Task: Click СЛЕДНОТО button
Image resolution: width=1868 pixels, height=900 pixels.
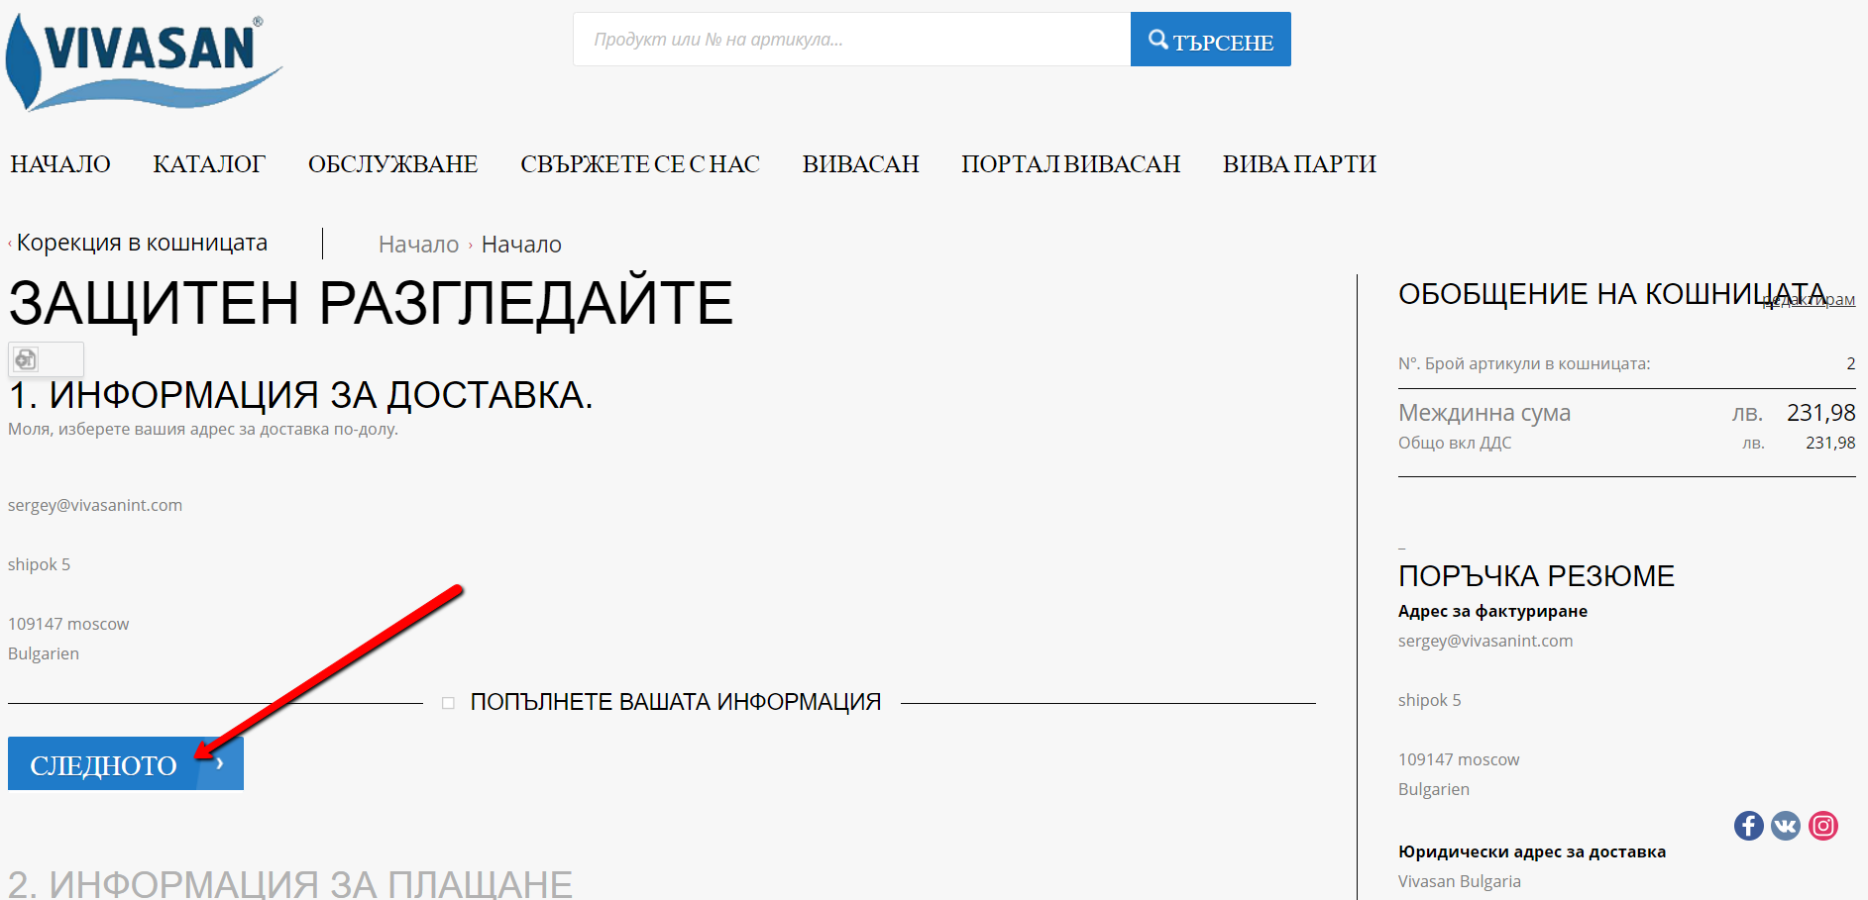Action: click(x=126, y=763)
